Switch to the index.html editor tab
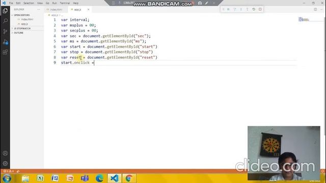This screenshot has height=183, width=326. pyautogui.click(x=56, y=10)
